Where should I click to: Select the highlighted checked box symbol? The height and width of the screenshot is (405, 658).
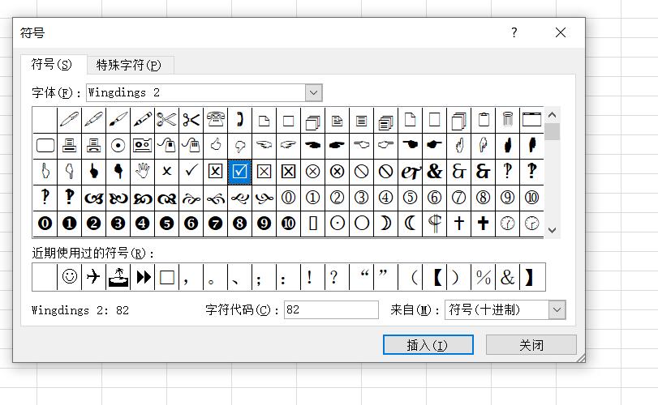click(239, 171)
